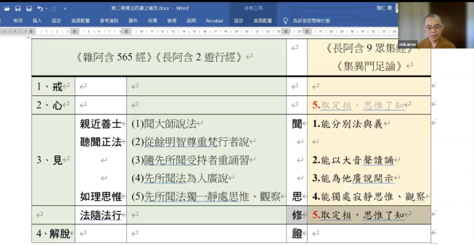Click the second save icon with pencil

[29, 8]
